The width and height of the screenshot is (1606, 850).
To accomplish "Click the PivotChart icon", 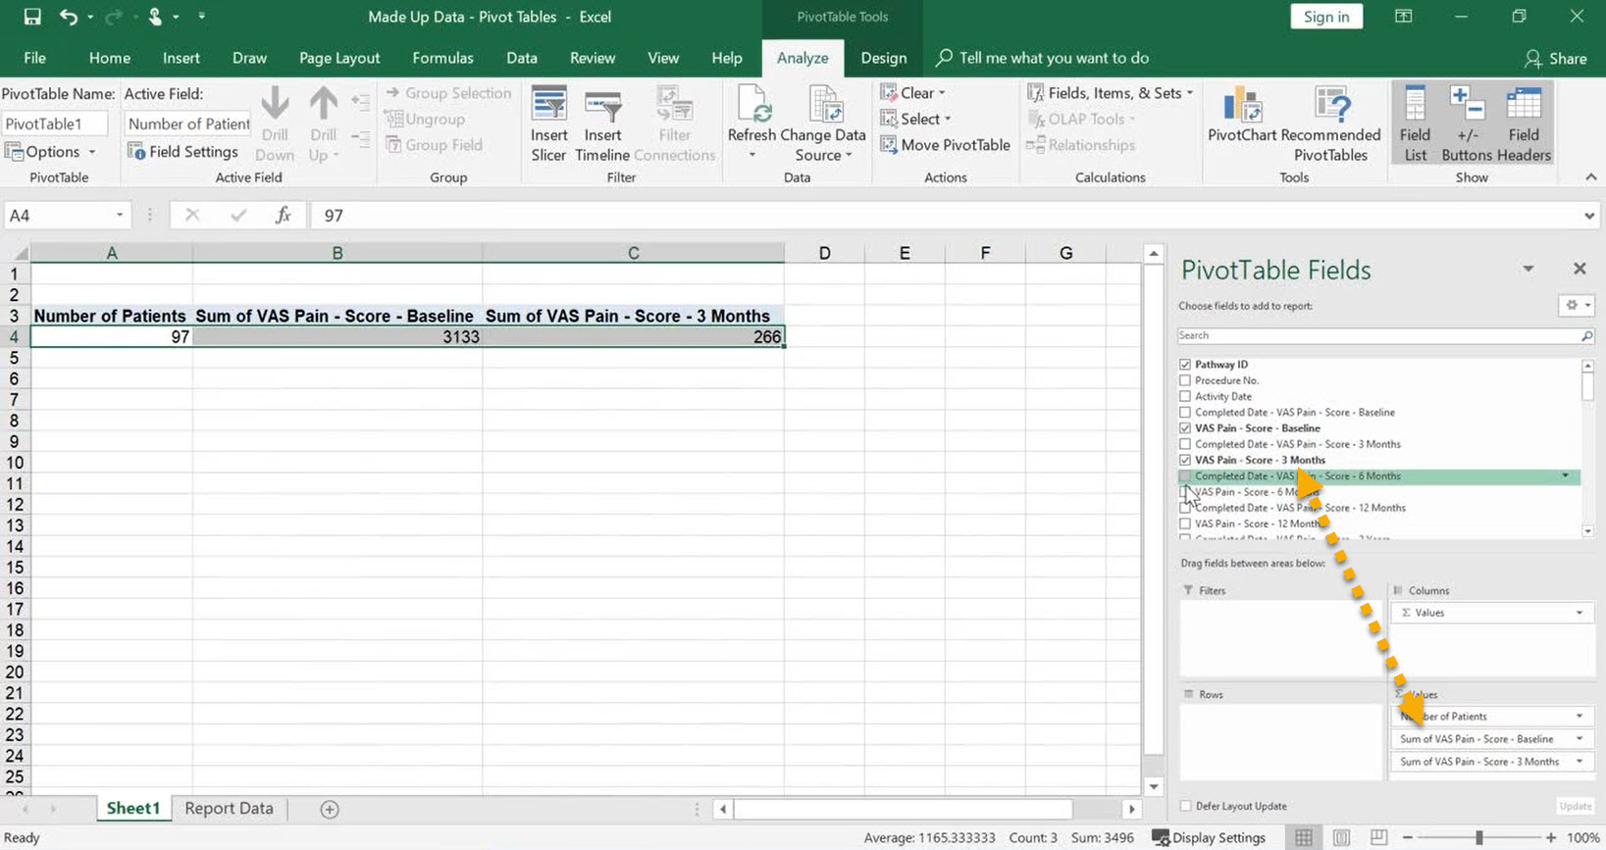I will tap(1241, 105).
